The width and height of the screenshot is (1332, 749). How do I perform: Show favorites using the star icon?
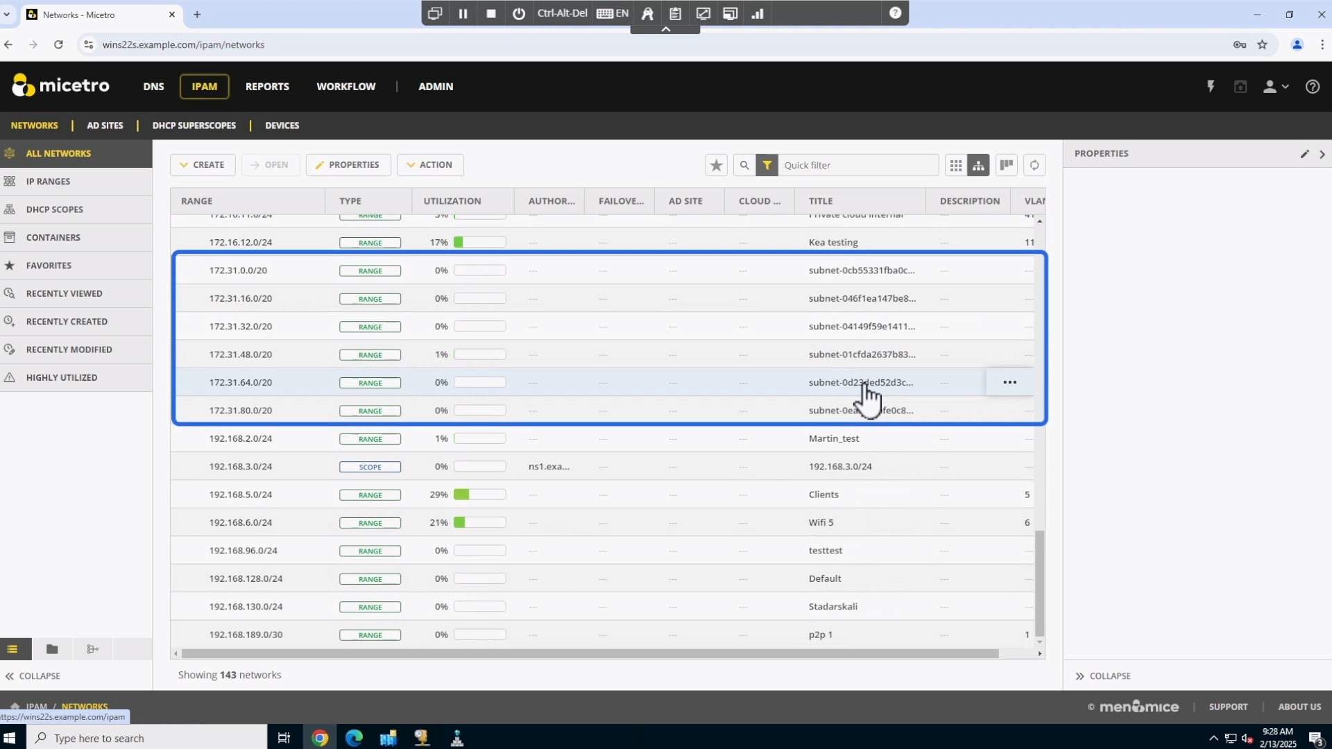716,165
